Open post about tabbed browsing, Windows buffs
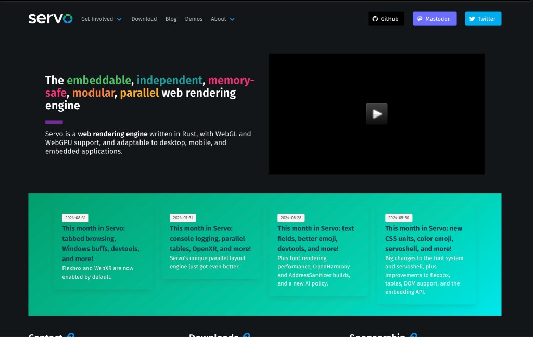The image size is (533, 337). (x=100, y=243)
